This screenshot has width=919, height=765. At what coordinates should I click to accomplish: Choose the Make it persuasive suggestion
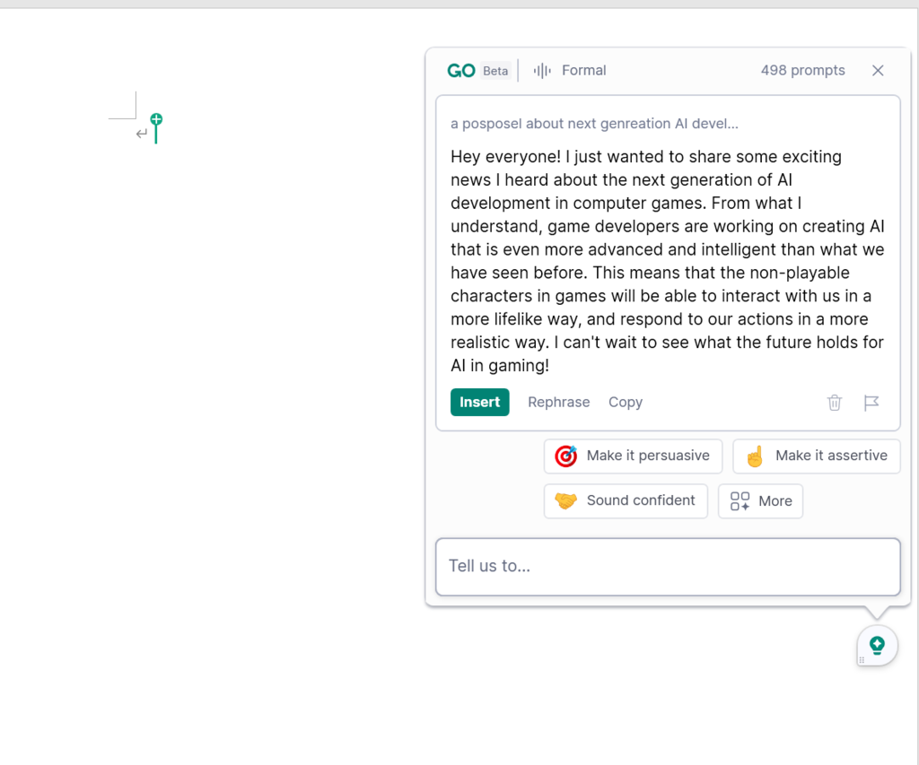pyautogui.click(x=633, y=456)
